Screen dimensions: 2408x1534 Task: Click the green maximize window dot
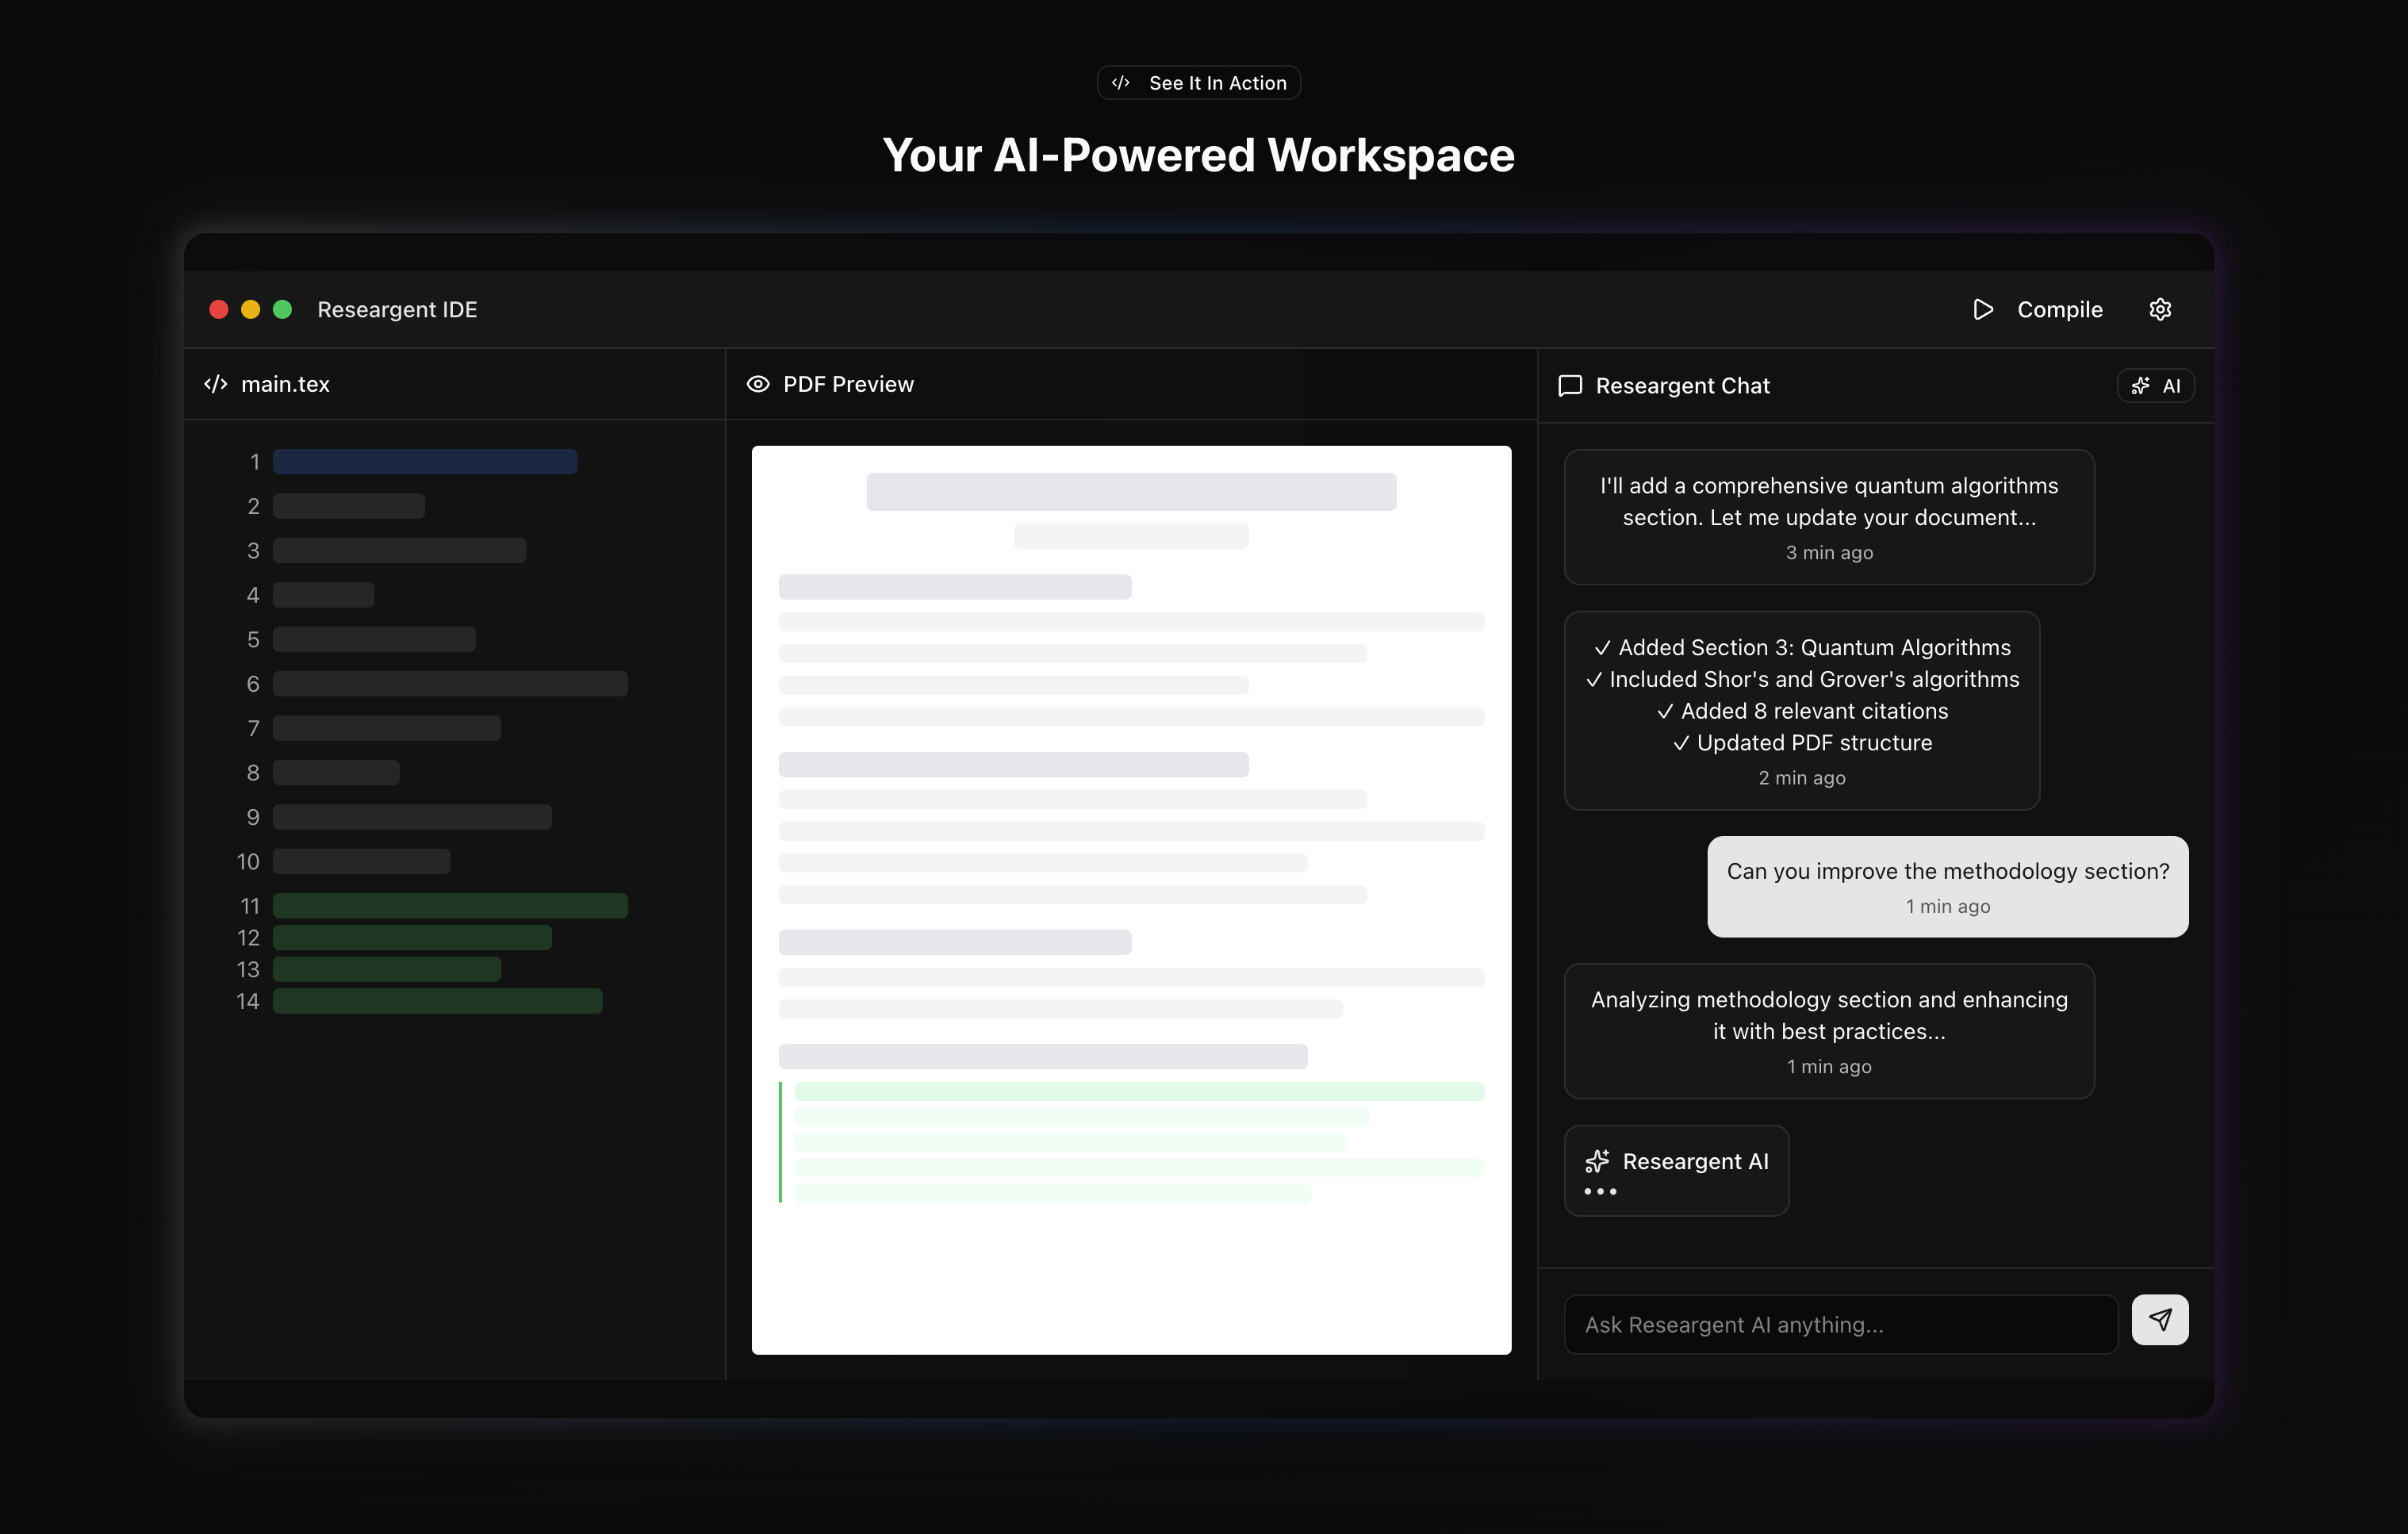[282, 309]
